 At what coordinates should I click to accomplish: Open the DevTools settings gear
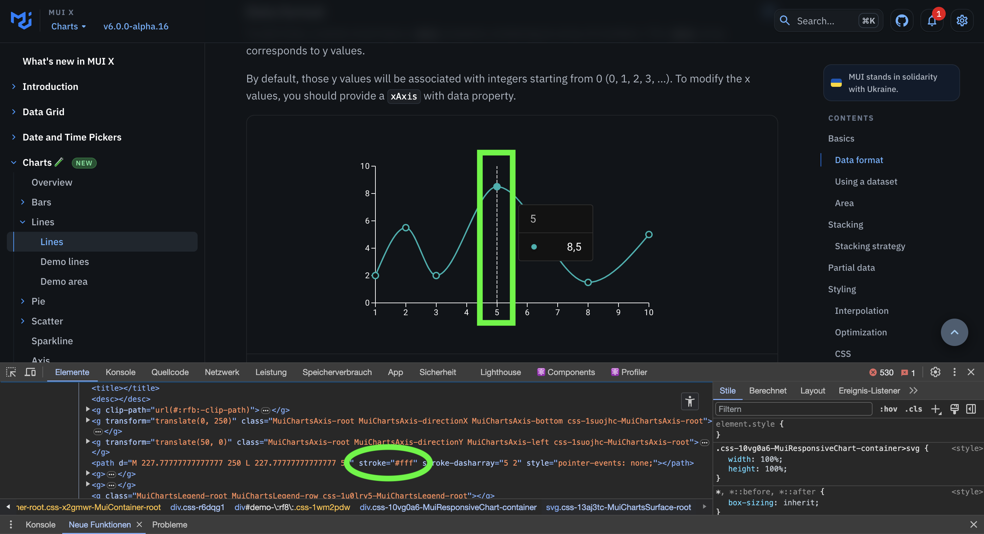point(935,372)
